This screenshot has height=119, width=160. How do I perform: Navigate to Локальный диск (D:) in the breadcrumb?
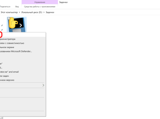(x=32, y=12)
